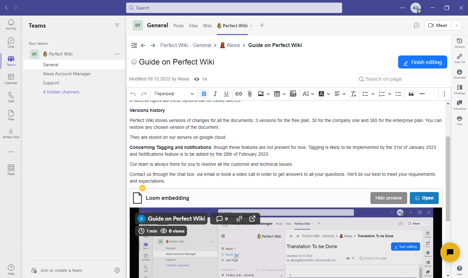Switch to the Posts tab
Screen dimensions: 468x278
click(178, 26)
